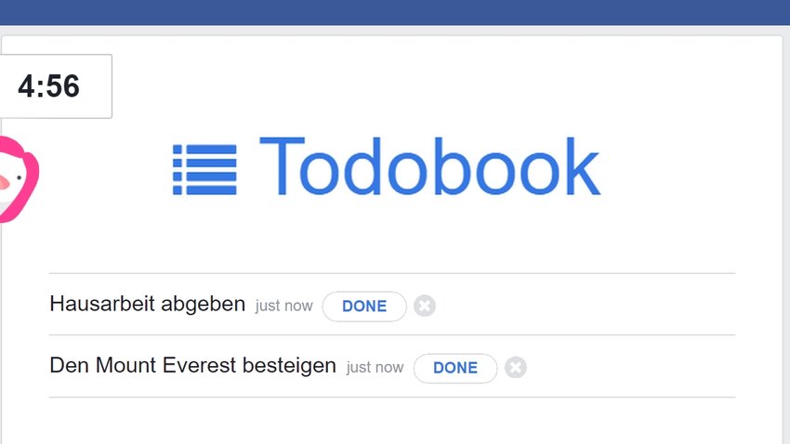Image resolution: width=790 pixels, height=444 pixels.
Task: Mark Den Mount Everest besteigen as DONE
Action: [455, 368]
